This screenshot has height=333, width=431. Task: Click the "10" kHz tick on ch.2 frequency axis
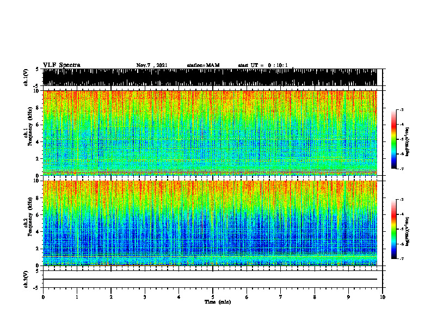[36, 181]
